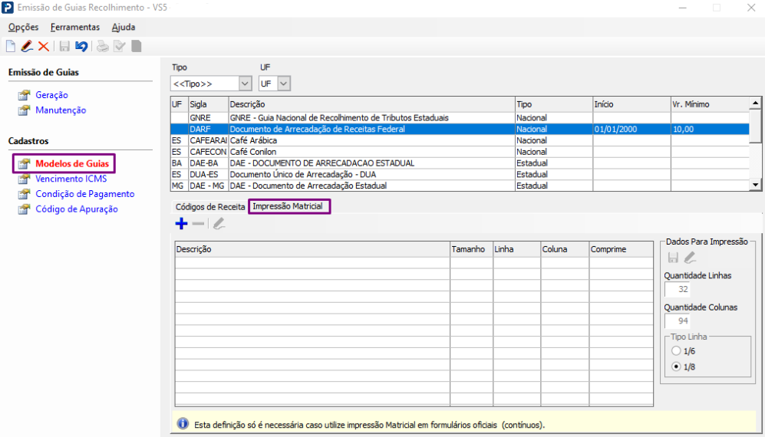Click the Edit pencil icon in top toolbar
765x437 pixels.
click(27, 46)
